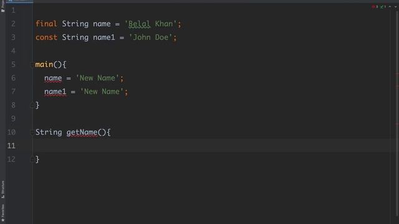Click line number 9 in gutter
Viewport: 399px width, 224px height.
coord(13,119)
